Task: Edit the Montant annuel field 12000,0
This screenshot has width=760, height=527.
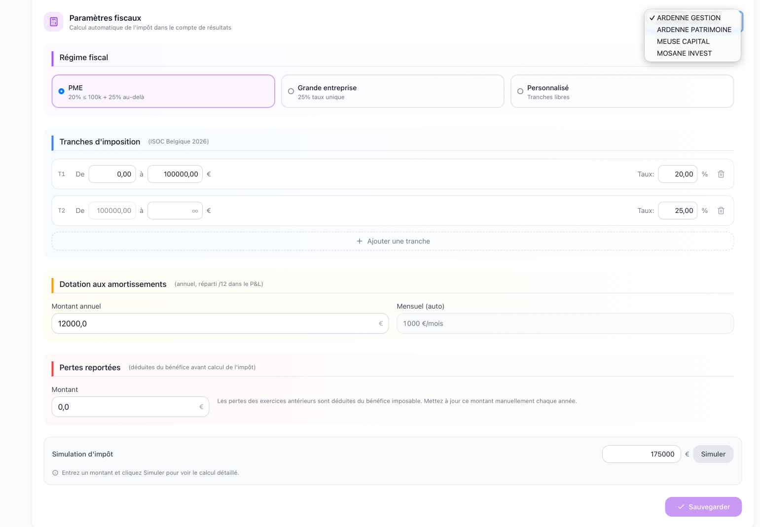Action: click(220, 323)
